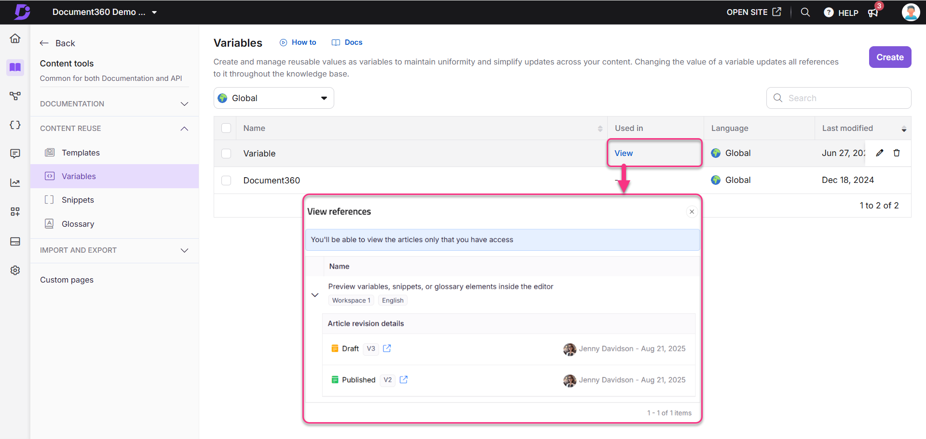Open Published V2 revision in new tab
This screenshot has height=439, width=926.
[404, 380]
